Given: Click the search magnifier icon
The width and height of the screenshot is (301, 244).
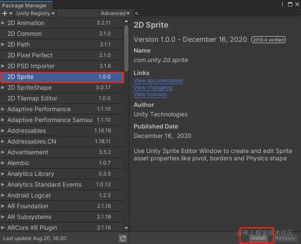Looking at the screenshot, I should click(137, 13).
